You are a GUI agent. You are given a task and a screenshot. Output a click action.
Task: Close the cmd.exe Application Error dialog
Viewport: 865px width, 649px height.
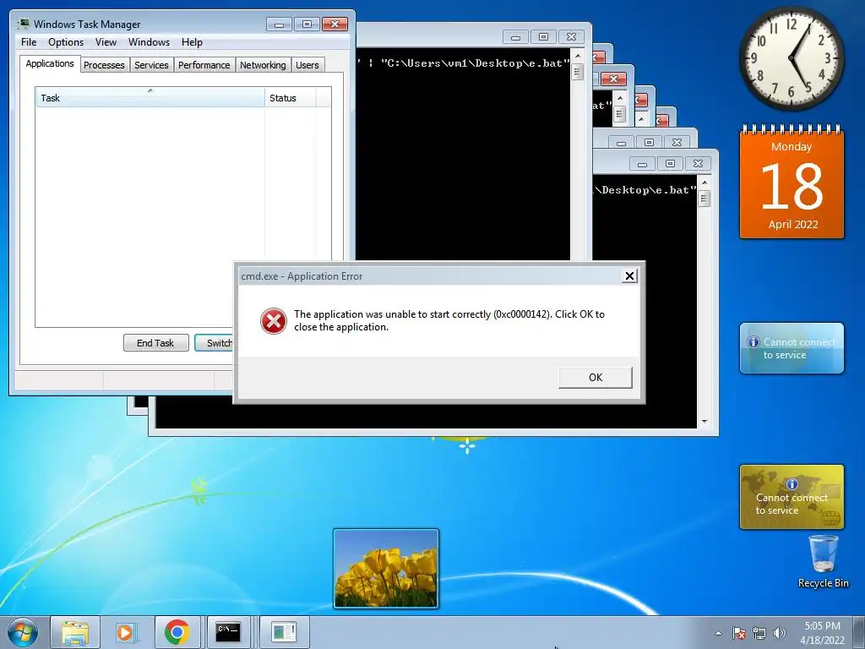point(629,276)
